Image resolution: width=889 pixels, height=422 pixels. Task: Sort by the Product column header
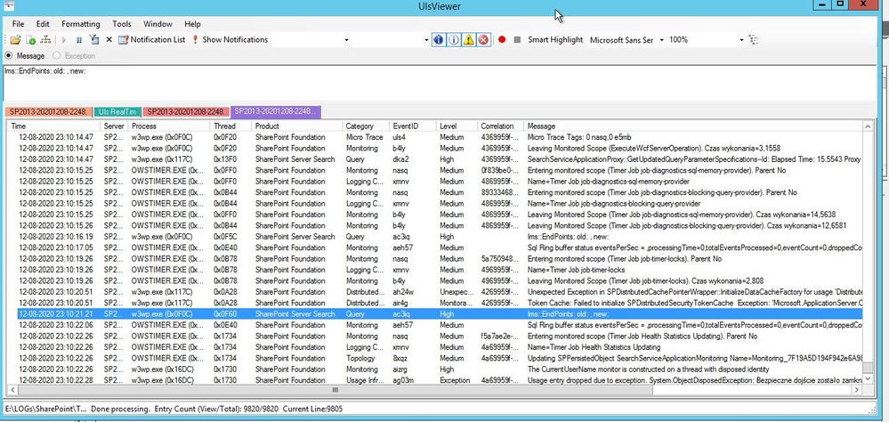tap(296, 126)
